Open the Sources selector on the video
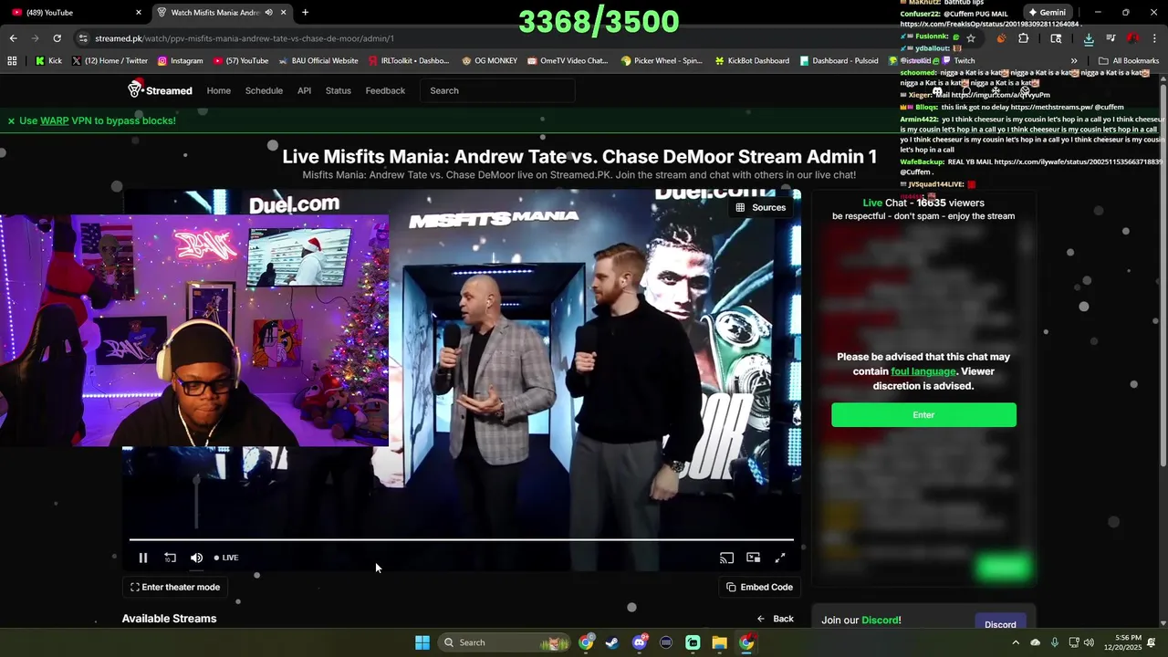Image resolution: width=1168 pixels, height=657 pixels. tap(761, 207)
